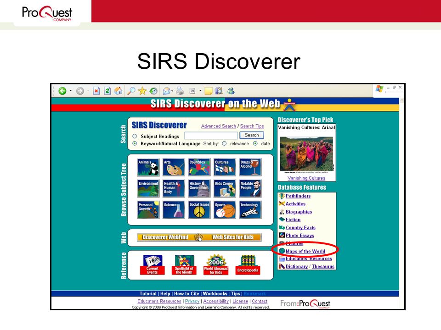
Task: Refresh the page using the Refresh icon
Action: pyautogui.click(x=107, y=91)
